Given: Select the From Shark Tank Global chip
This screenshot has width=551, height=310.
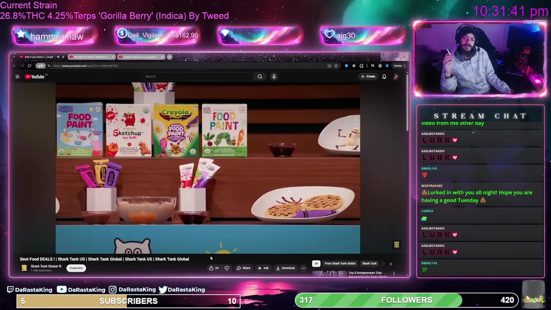Looking at the screenshot, I should tap(340, 263).
